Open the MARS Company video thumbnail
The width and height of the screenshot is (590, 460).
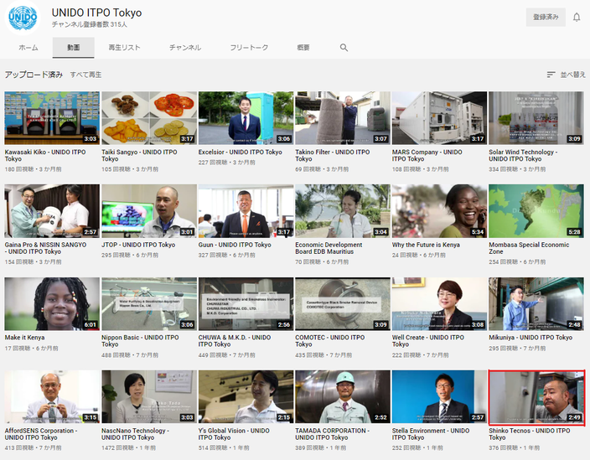pos(439,118)
